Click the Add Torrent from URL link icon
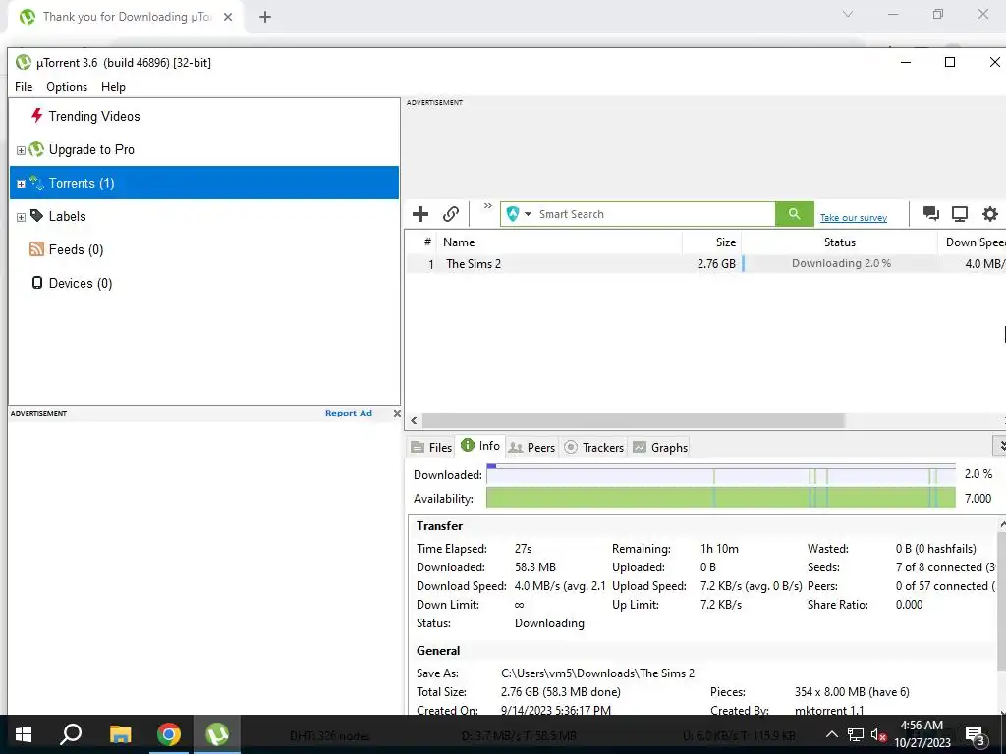Viewport: 1006px width, 754px height. (451, 213)
